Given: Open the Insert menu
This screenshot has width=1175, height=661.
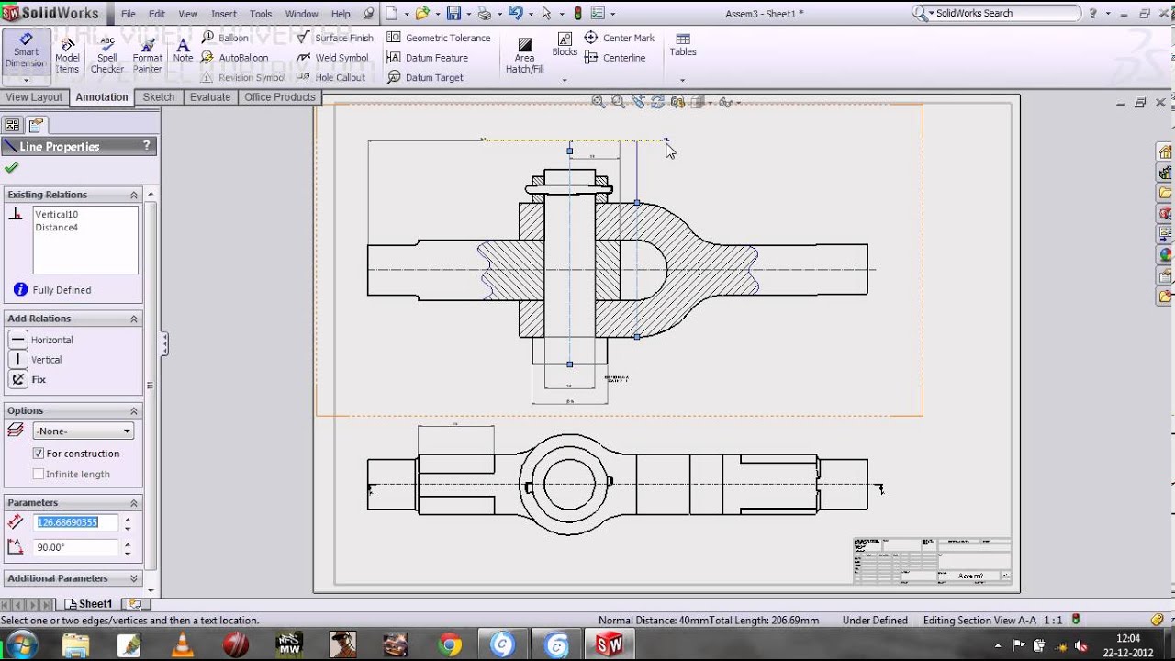Looking at the screenshot, I should (224, 14).
